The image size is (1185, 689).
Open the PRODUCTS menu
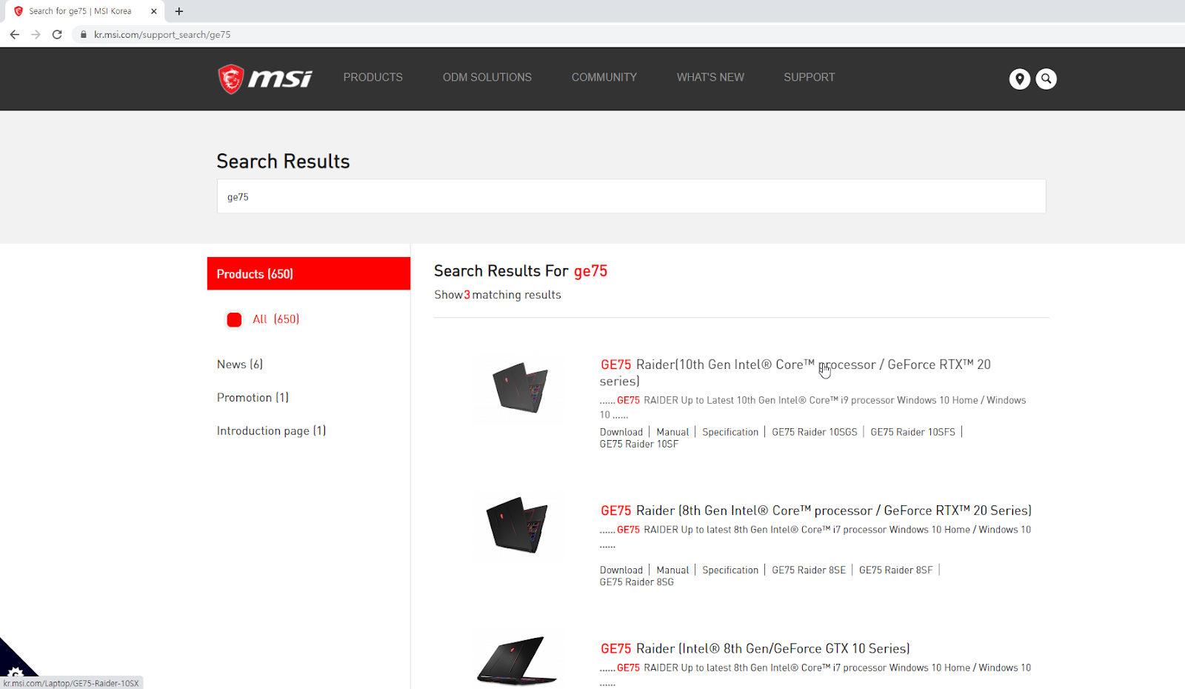tap(373, 77)
